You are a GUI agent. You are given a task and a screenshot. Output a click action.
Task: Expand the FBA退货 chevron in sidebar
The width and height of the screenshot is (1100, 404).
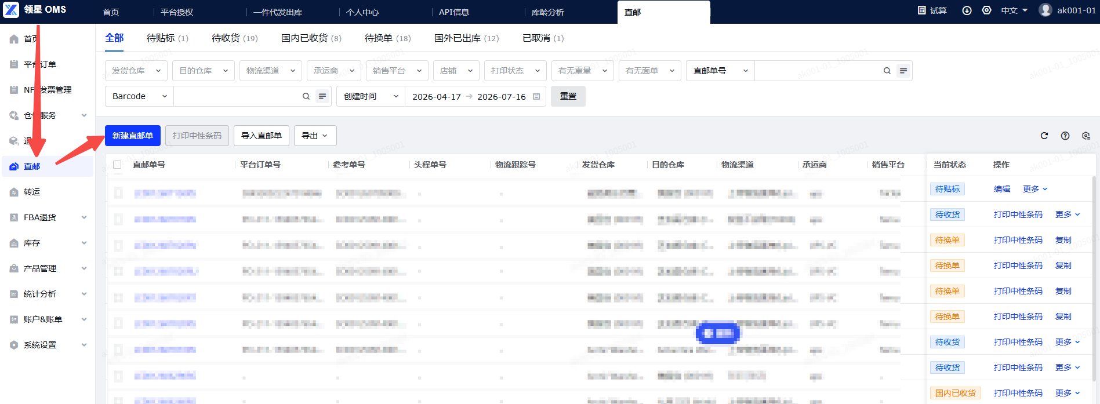84,217
